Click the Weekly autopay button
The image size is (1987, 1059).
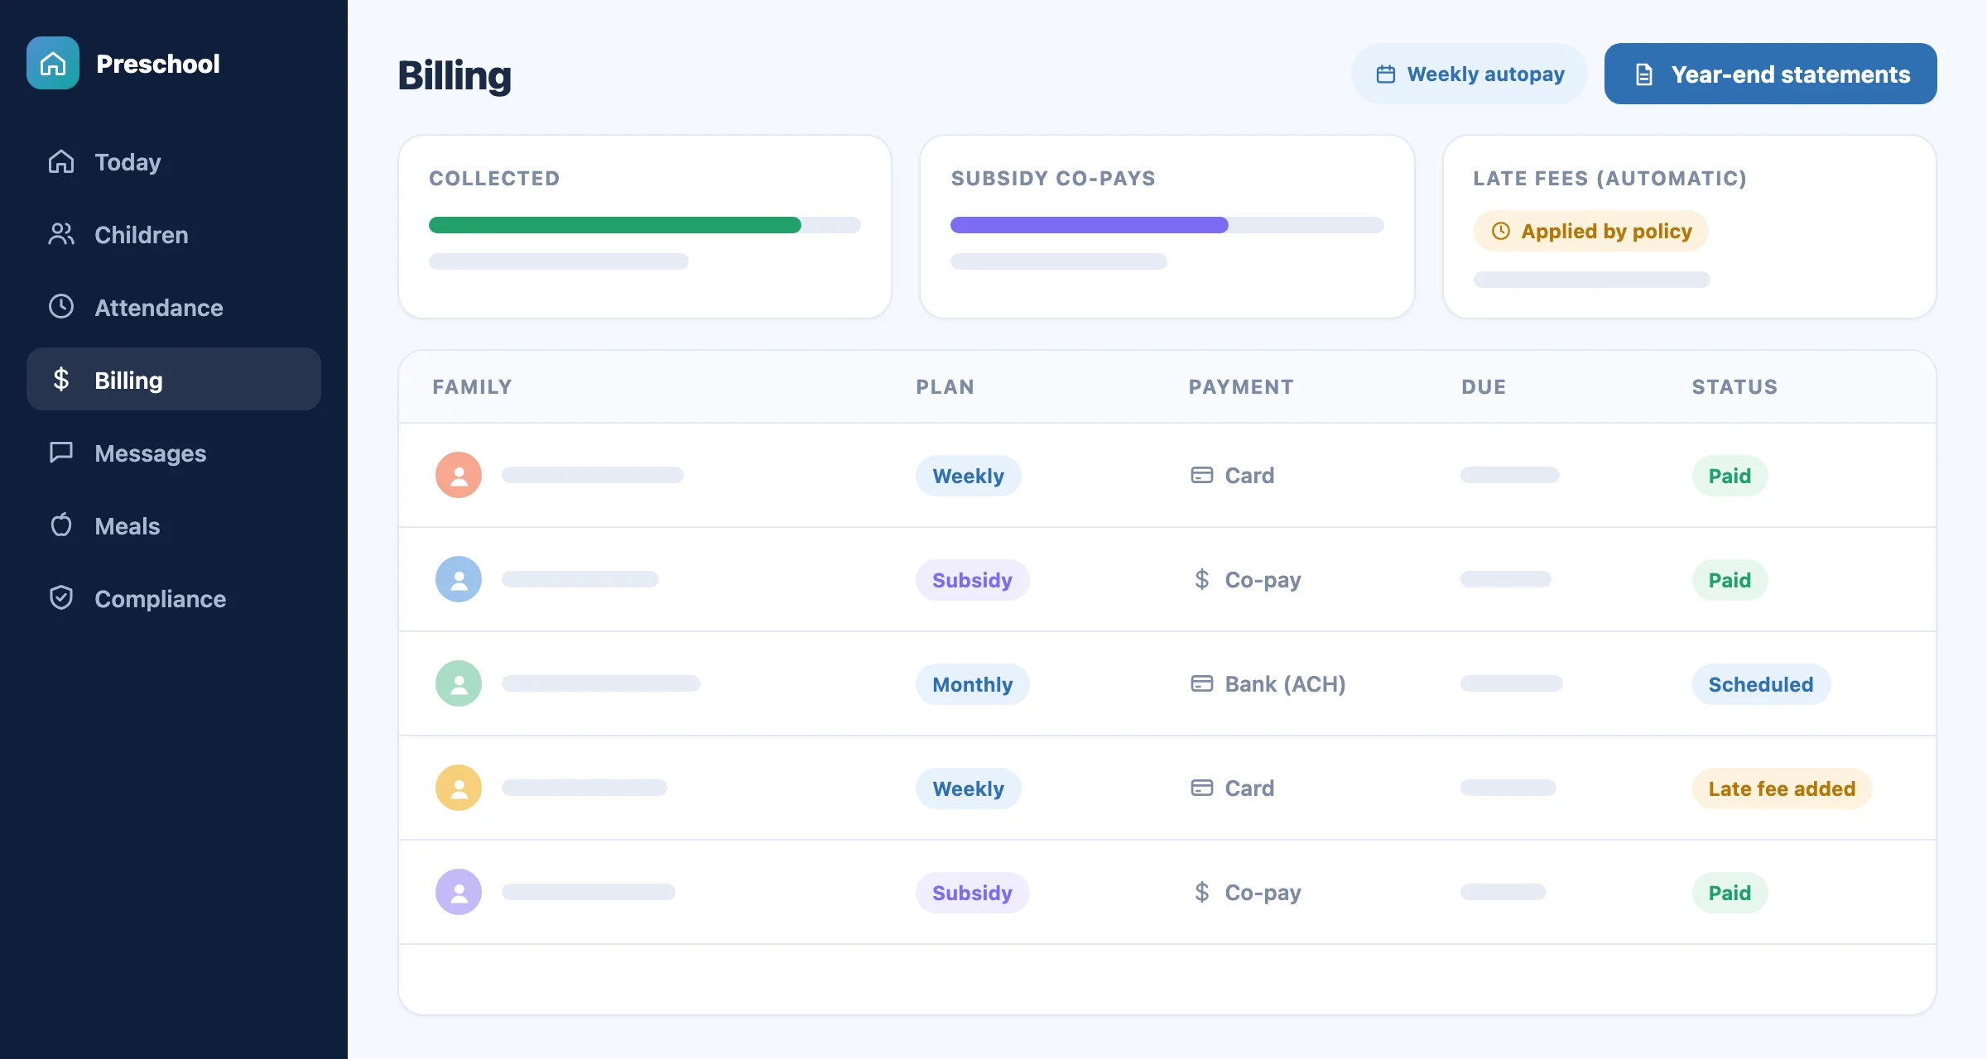(1470, 74)
